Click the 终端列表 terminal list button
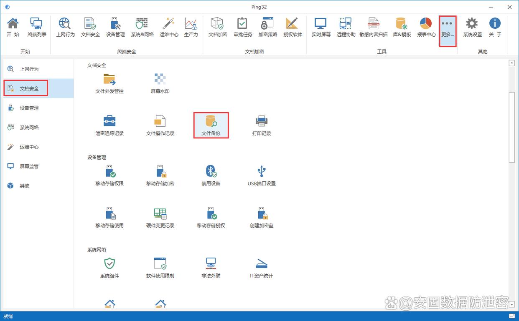The width and height of the screenshot is (519, 321). pos(37,28)
